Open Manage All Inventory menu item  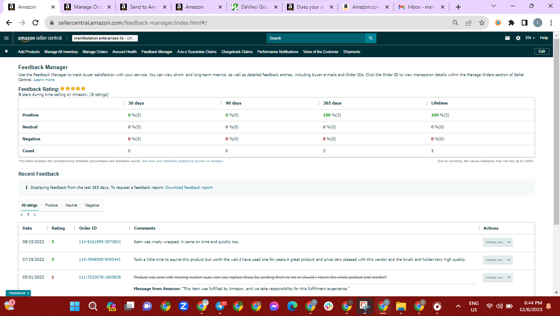[x=61, y=52]
